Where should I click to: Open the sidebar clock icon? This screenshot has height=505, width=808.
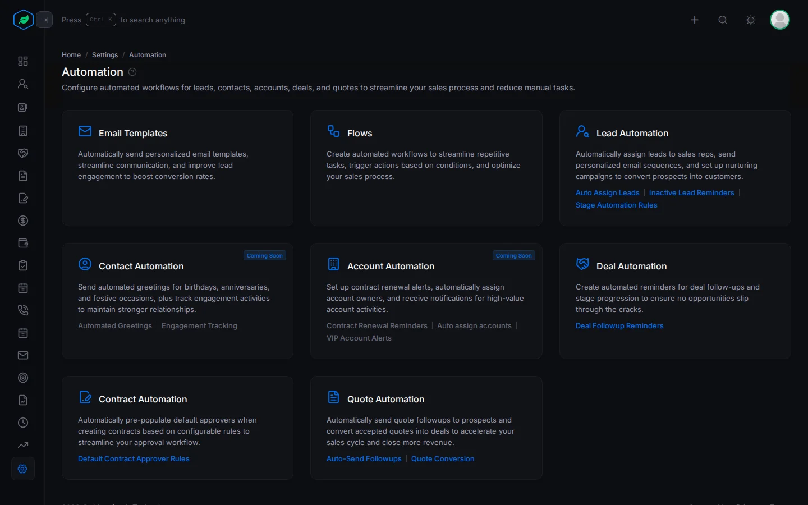(x=23, y=423)
